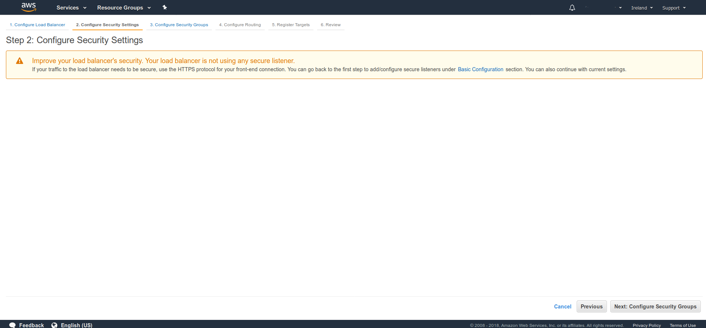Expand the Services menu
Viewport: 706px width, 328px height.
pyautogui.click(x=71, y=8)
